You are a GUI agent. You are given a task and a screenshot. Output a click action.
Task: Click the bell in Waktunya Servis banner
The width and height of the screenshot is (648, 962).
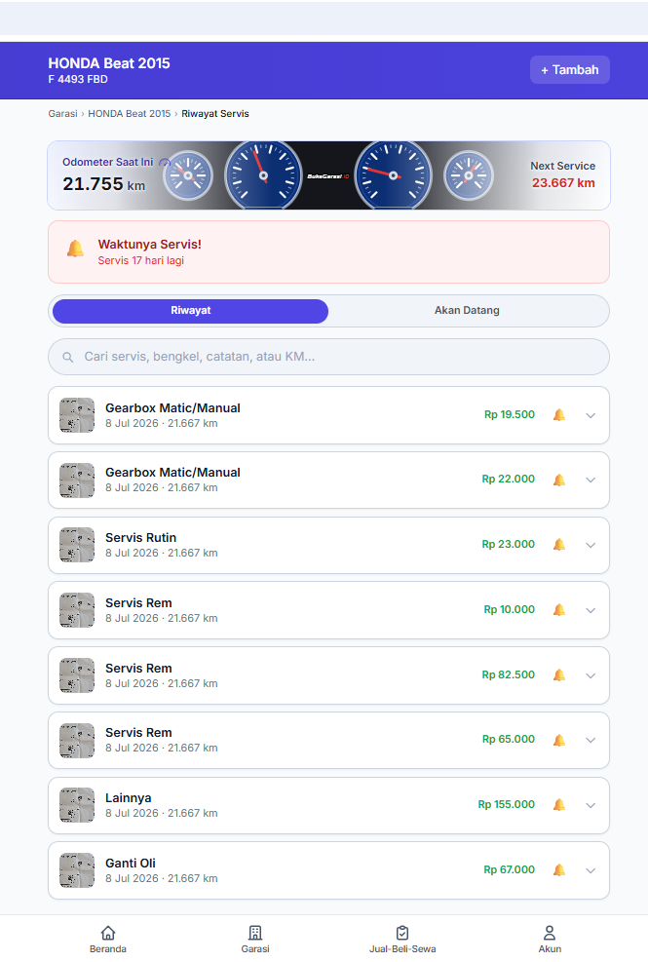(x=75, y=250)
